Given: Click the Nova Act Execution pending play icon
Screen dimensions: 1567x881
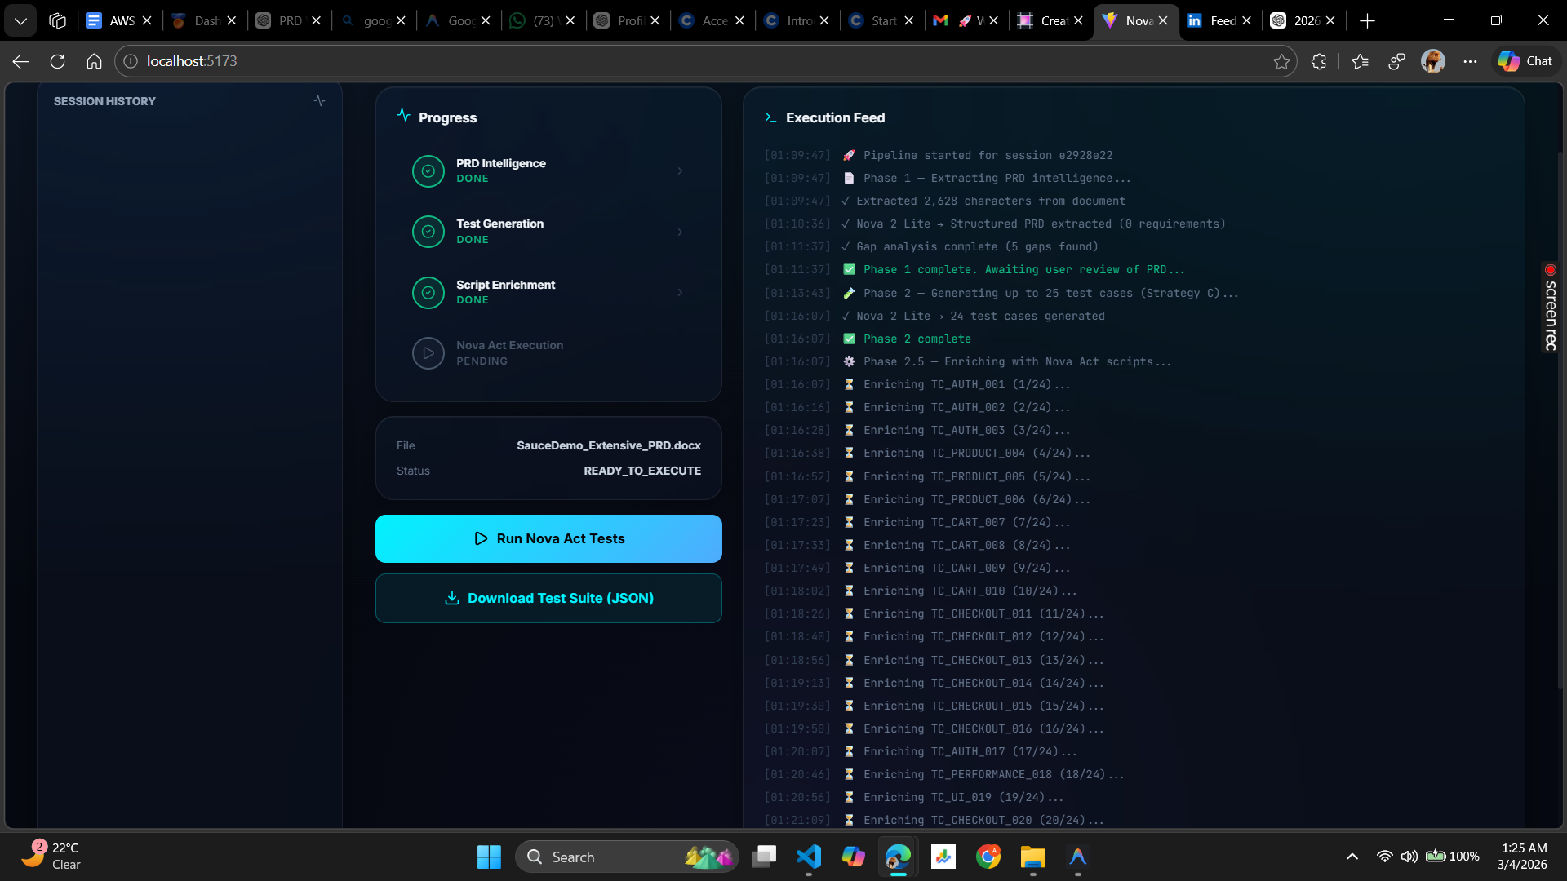Looking at the screenshot, I should tap(428, 353).
